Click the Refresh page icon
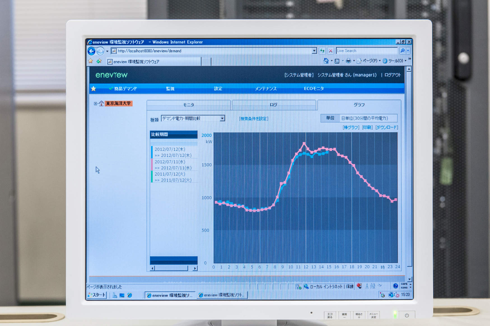The width and height of the screenshot is (490, 326). (x=322, y=51)
